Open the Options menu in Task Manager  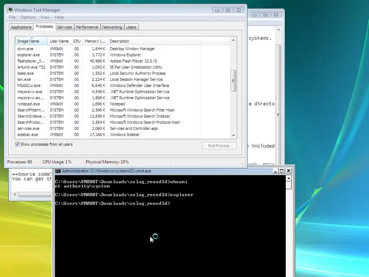(x=28, y=17)
